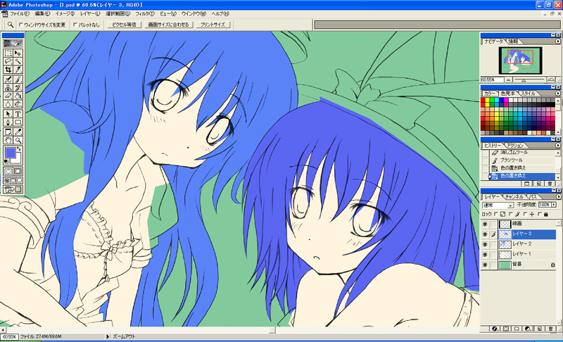Open フィルタ menu
563x342 pixels.
click(x=145, y=13)
